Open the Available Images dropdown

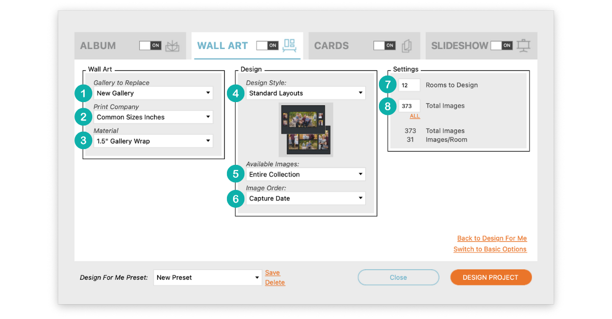coord(305,174)
